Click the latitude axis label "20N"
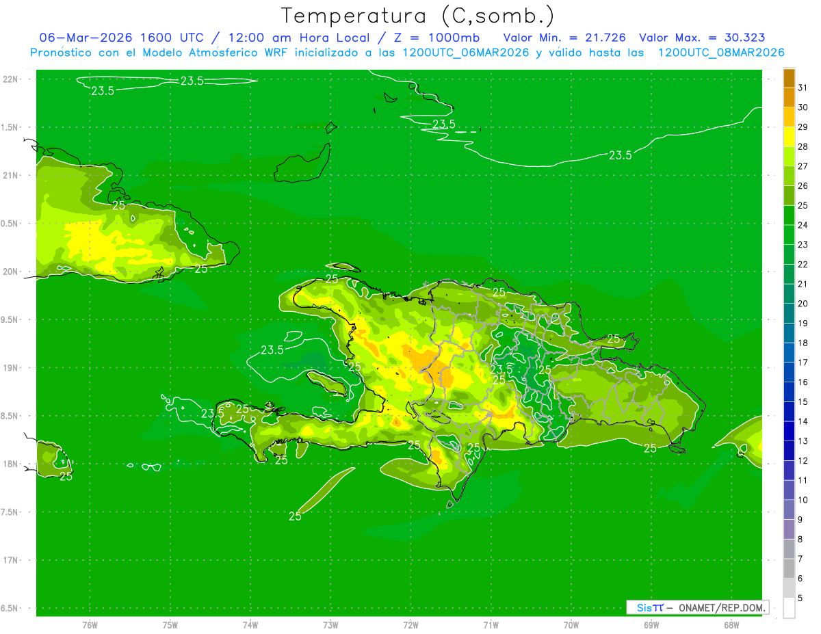Viewport: 821px width, 634px height. click(x=10, y=272)
